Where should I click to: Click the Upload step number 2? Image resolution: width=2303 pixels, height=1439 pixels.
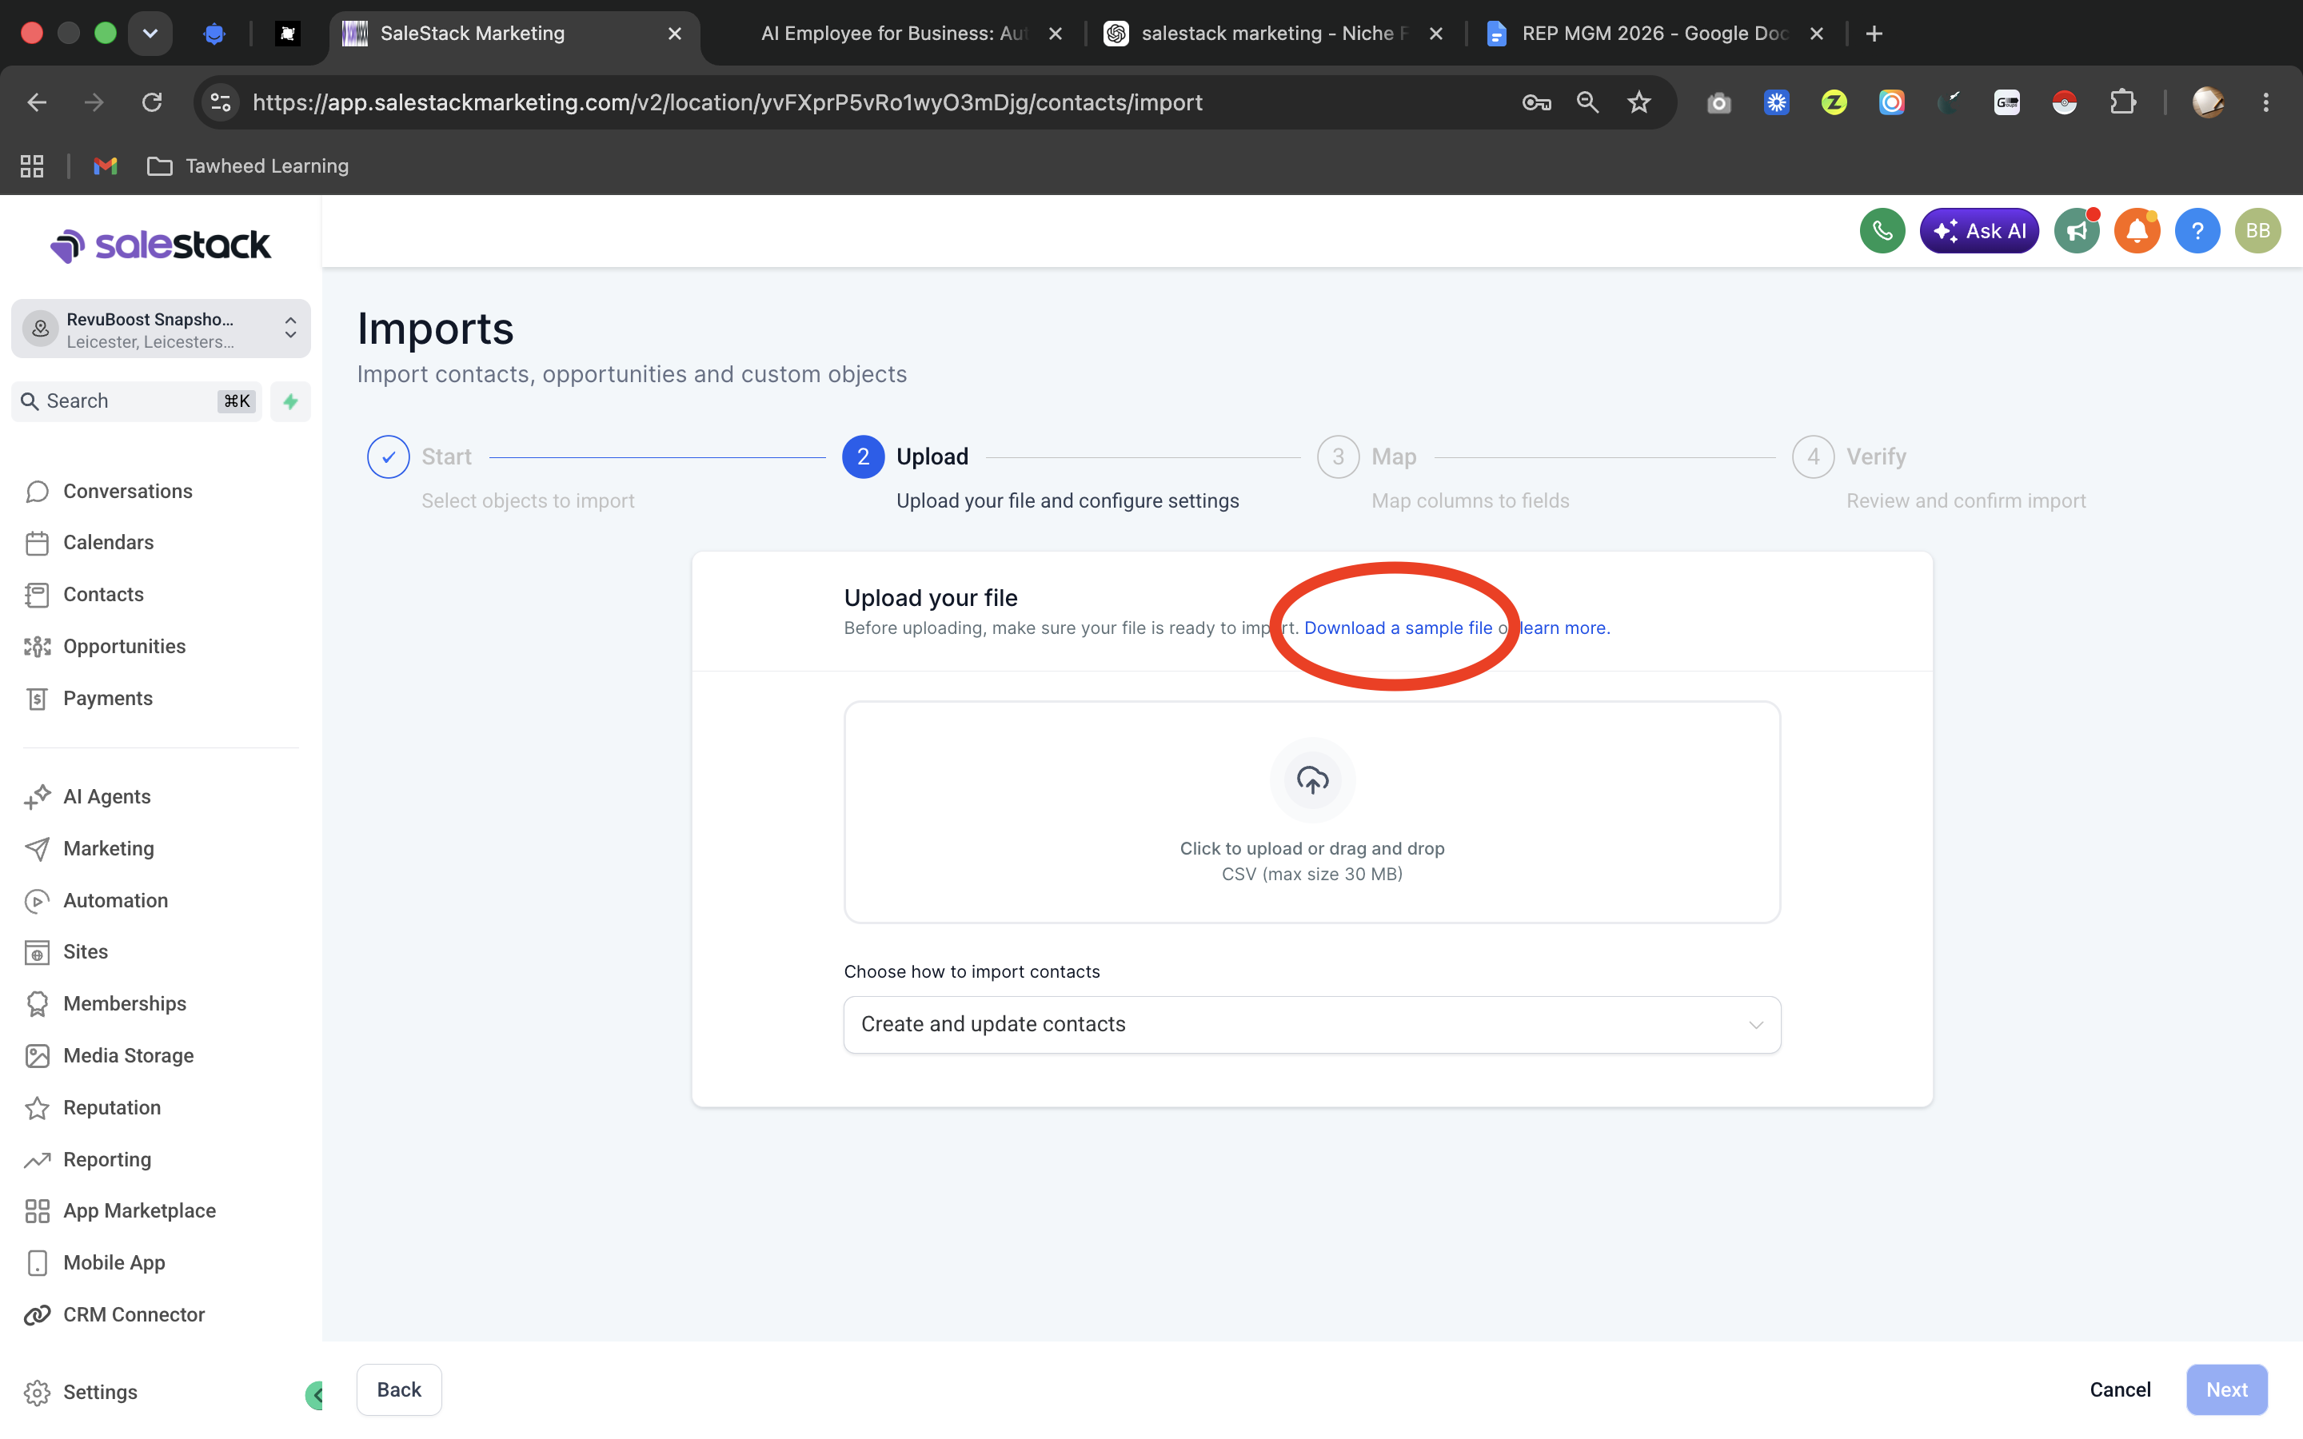click(863, 456)
